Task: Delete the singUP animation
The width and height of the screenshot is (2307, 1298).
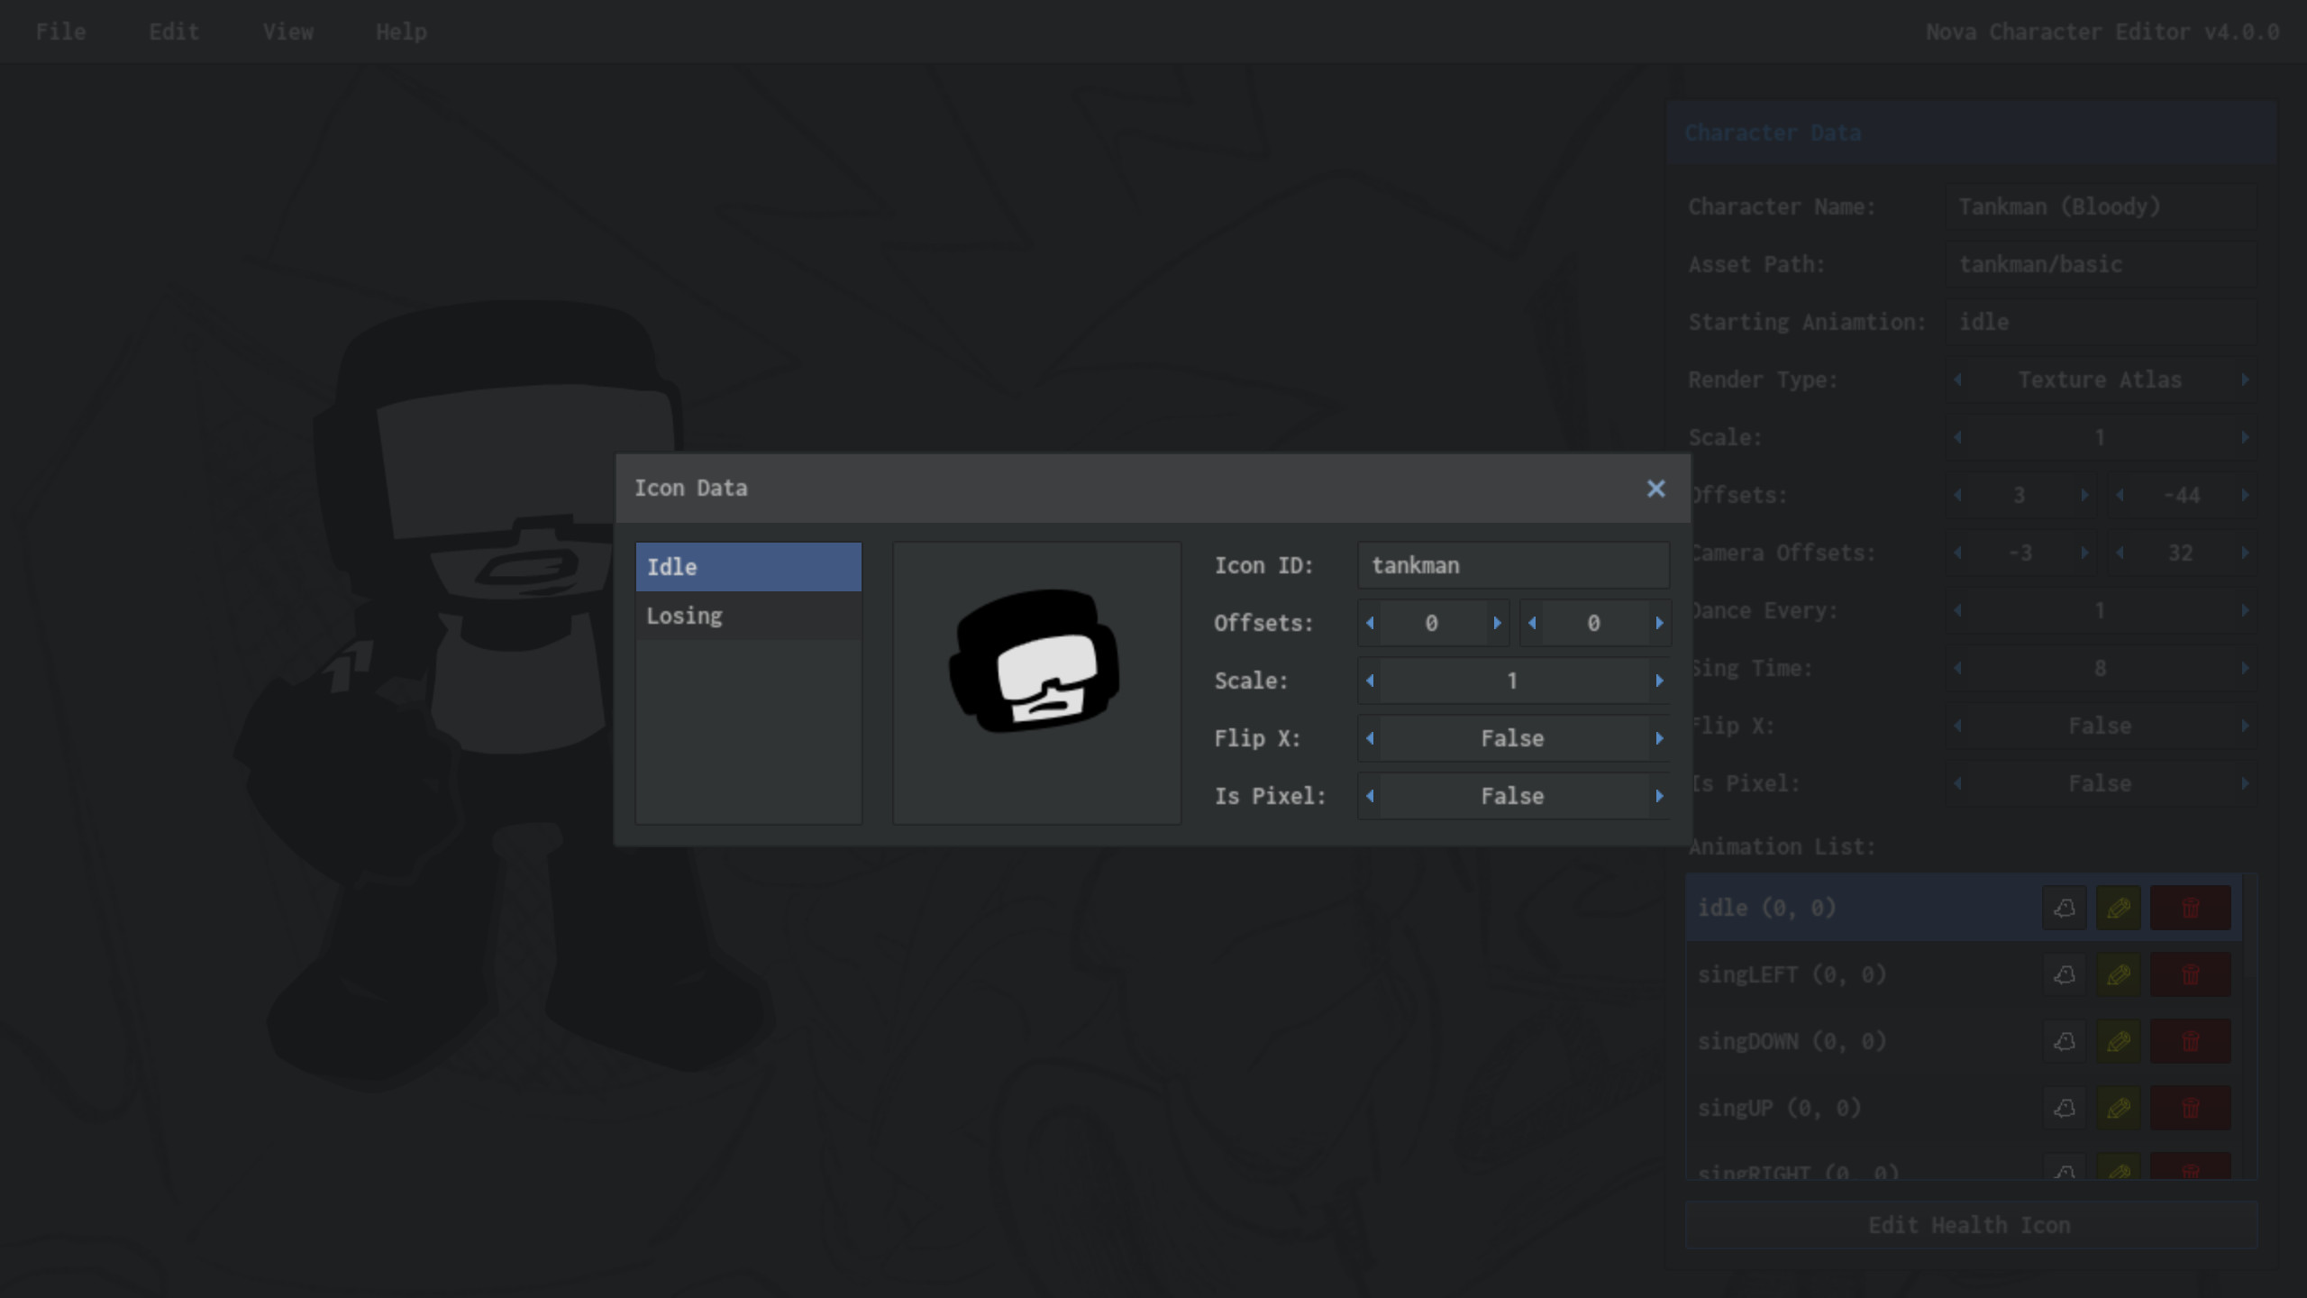Action: tap(2191, 1108)
